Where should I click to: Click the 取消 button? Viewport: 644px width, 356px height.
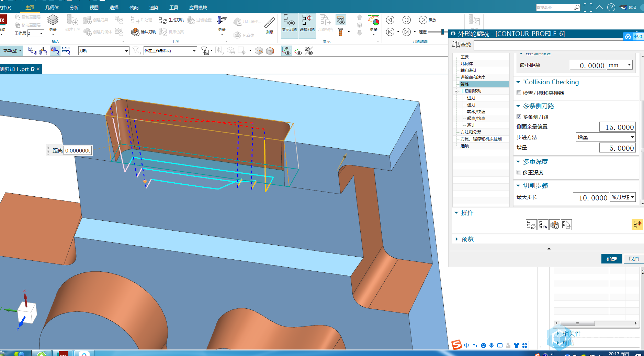pos(634,259)
